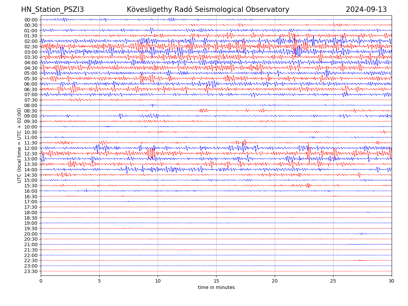Select the 12:30 row time label
The height and width of the screenshot is (306, 408).
tap(31, 154)
